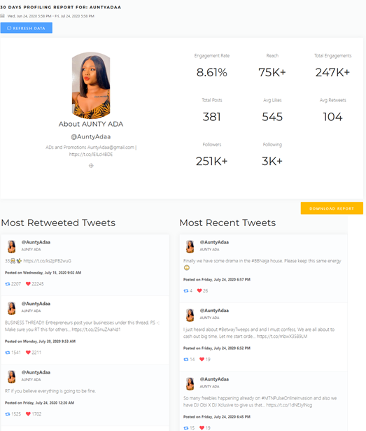Click retweet icon showing 14 retweets

point(186,359)
